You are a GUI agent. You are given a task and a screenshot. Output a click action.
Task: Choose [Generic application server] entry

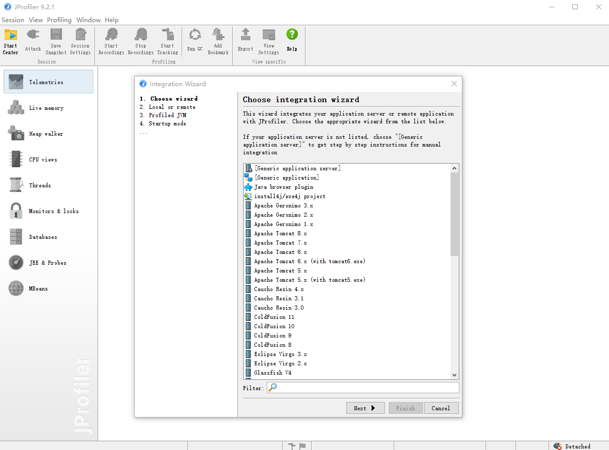coord(297,168)
